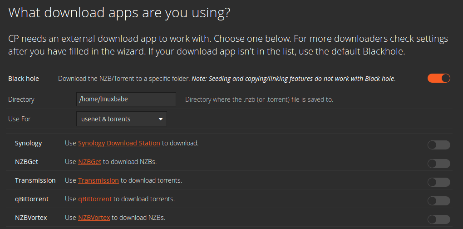Open the Transmission hyperlink

(x=98, y=180)
